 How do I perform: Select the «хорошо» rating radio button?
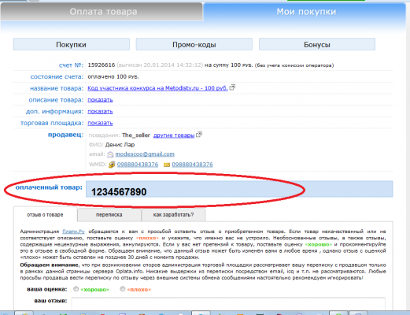(x=76, y=289)
